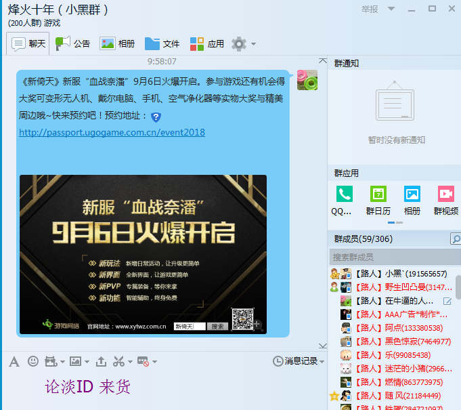Open the emoji picker
Screen dimensions: 461x410
[x=33, y=361]
